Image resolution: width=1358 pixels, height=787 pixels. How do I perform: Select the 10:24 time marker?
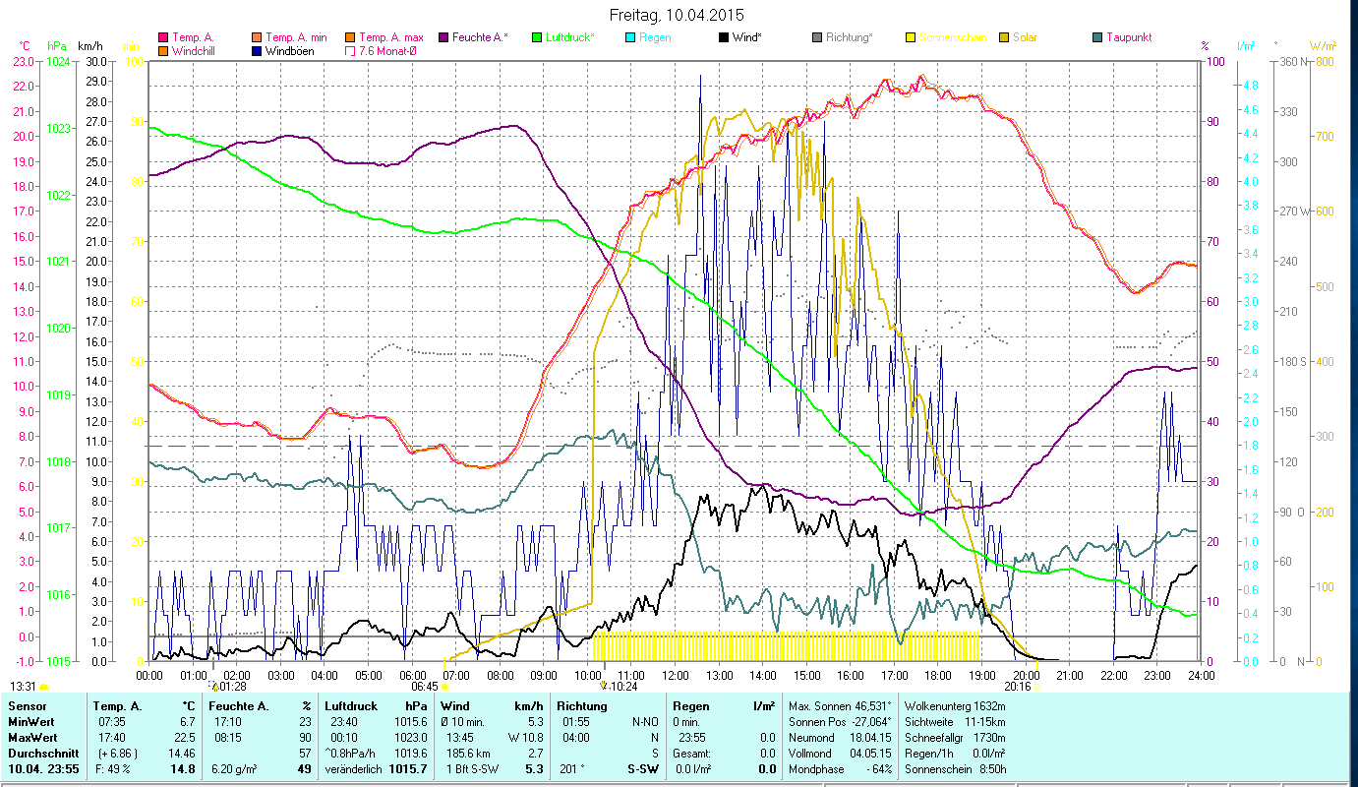click(619, 687)
